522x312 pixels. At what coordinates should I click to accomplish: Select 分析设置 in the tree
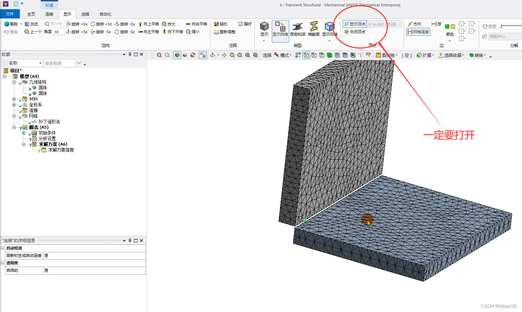coord(47,139)
